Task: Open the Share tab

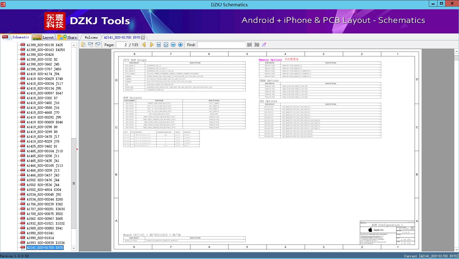Action: (67, 37)
